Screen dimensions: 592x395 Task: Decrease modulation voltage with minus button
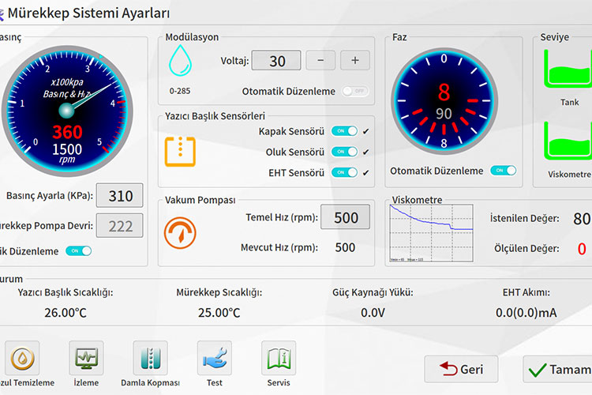pyautogui.click(x=320, y=61)
